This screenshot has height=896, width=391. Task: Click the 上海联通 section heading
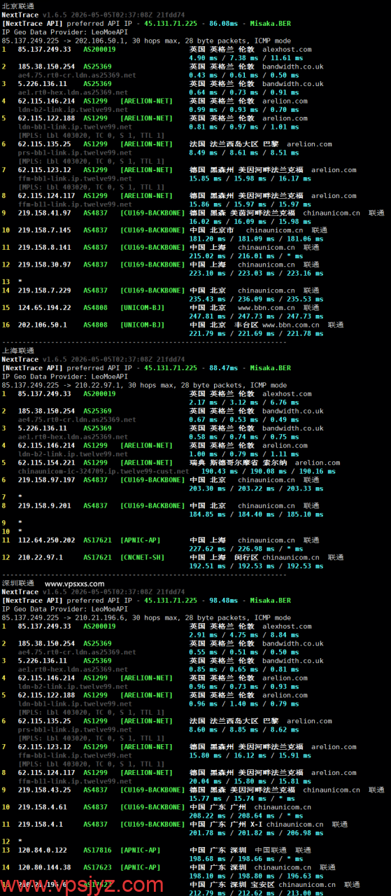(17, 351)
